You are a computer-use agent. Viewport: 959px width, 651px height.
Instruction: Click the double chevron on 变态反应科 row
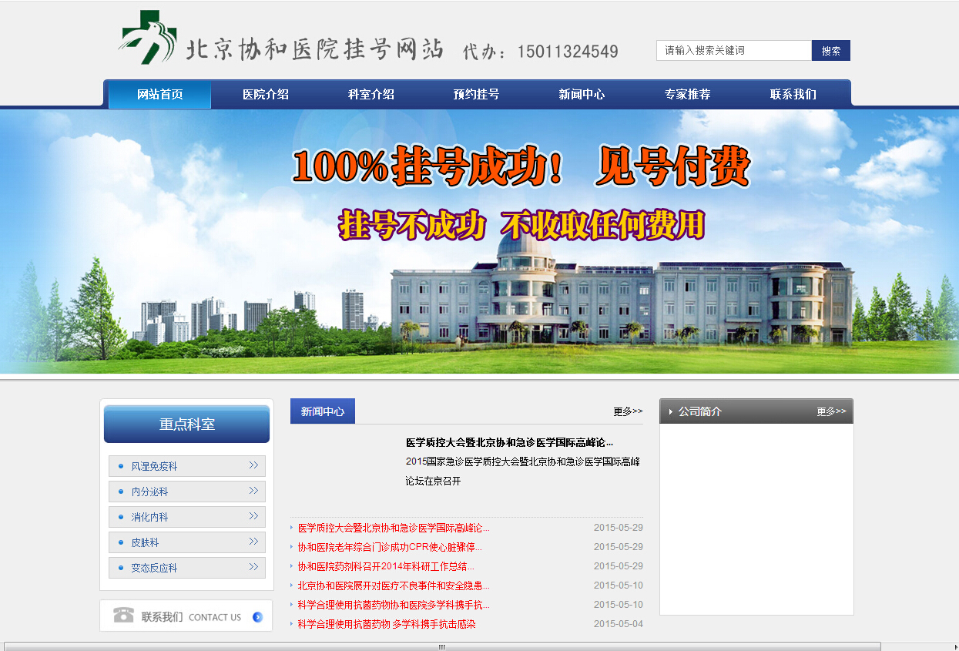pos(253,567)
